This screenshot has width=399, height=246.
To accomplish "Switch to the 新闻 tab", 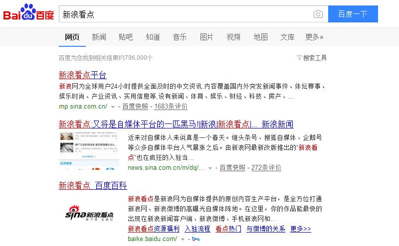I will tap(99, 37).
